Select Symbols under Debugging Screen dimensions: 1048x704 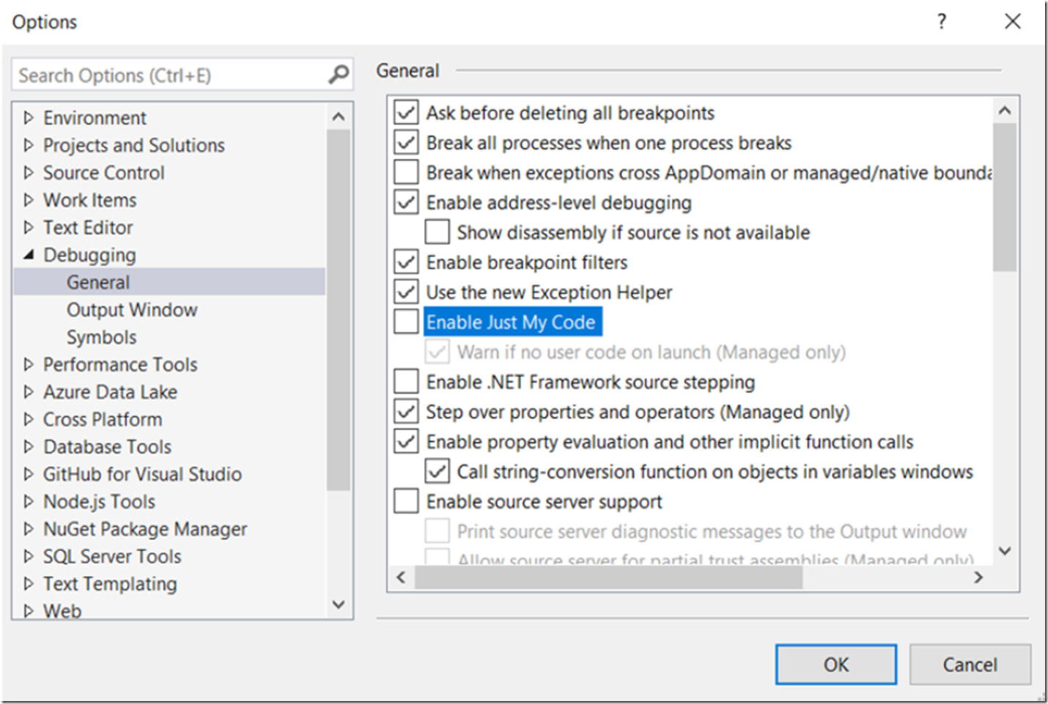(x=101, y=337)
